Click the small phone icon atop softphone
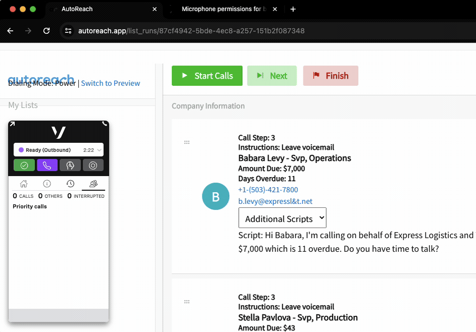Viewport: 476px width, 332px height. click(104, 124)
